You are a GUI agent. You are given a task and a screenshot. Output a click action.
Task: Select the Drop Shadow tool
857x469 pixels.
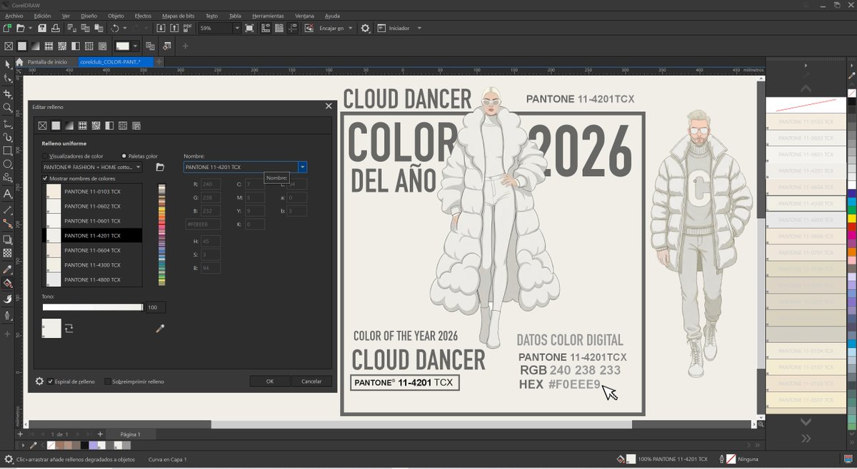pos(8,239)
